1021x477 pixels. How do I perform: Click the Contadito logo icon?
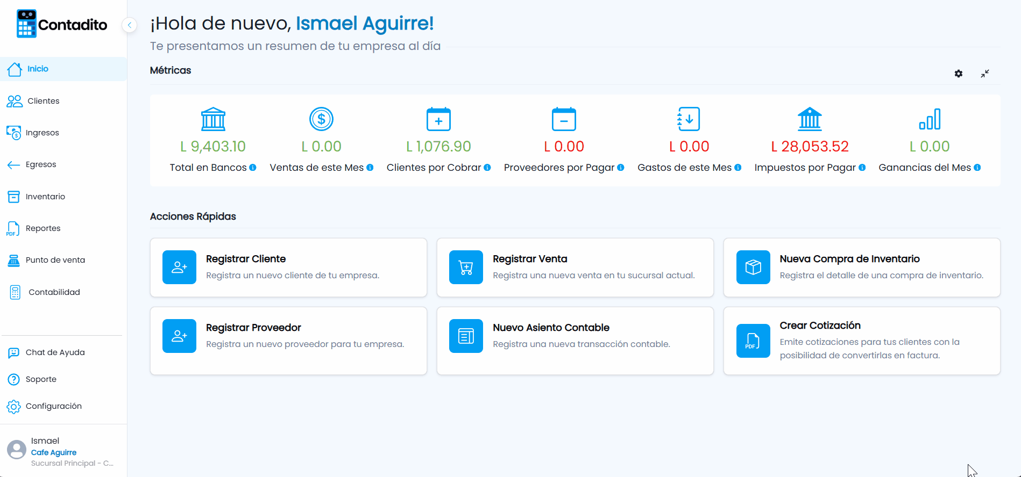(x=26, y=24)
